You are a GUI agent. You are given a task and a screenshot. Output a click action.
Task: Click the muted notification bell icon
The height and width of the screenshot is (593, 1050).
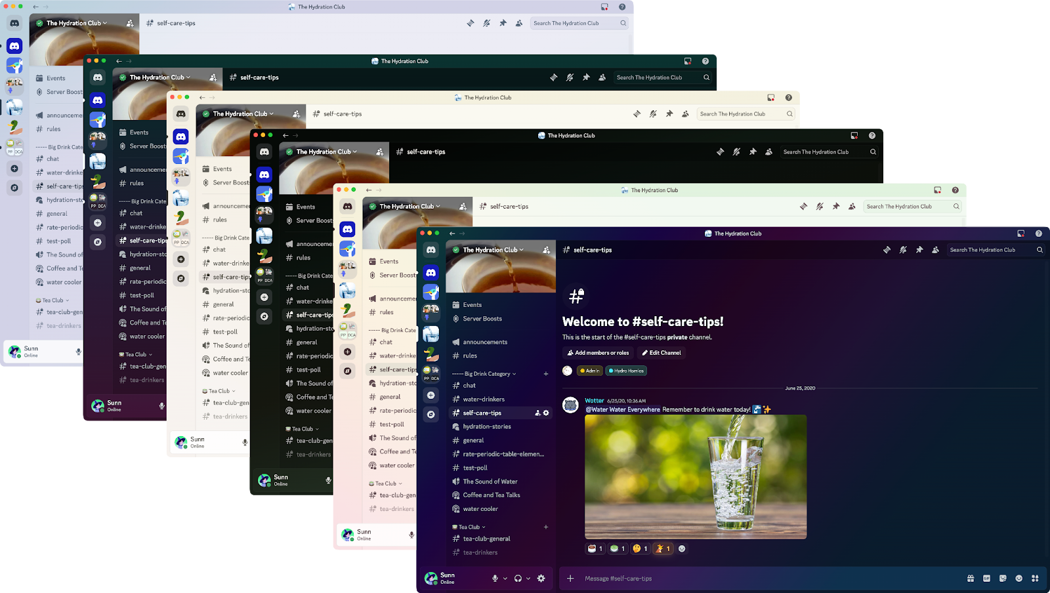pyautogui.click(x=904, y=249)
